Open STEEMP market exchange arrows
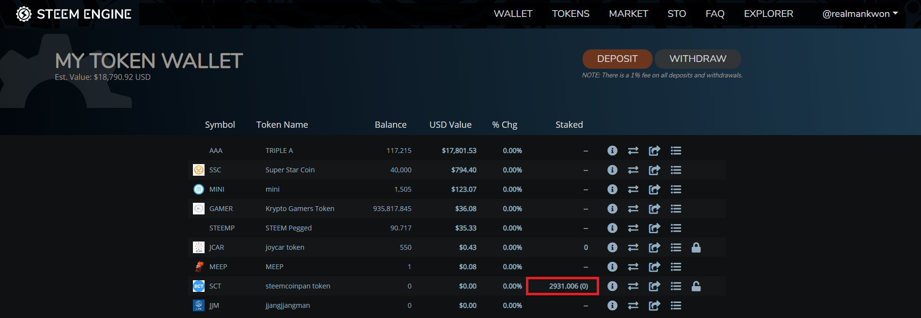Image resolution: width=921 pixels, height=318 pixels. [633, 228]
